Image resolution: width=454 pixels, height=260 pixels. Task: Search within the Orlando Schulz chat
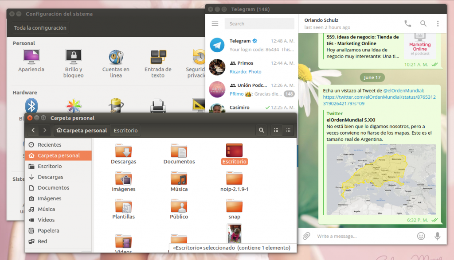pos(423,24)
